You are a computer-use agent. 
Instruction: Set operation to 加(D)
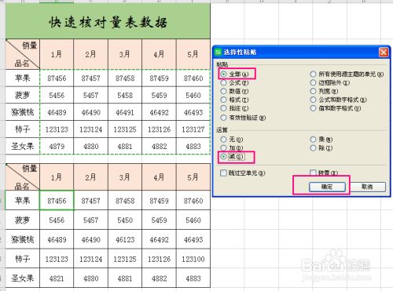click(x=223, y=148)
